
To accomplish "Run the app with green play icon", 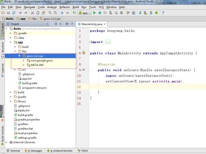I will (x=95, y=13).
